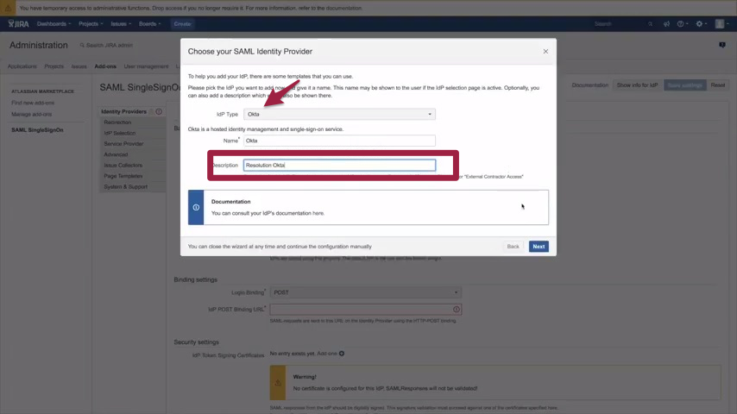737x414 pixels.
Task: Select SAML SingleSignOn in sidebar
Action: pyautogui.click(x=37, y=129)
